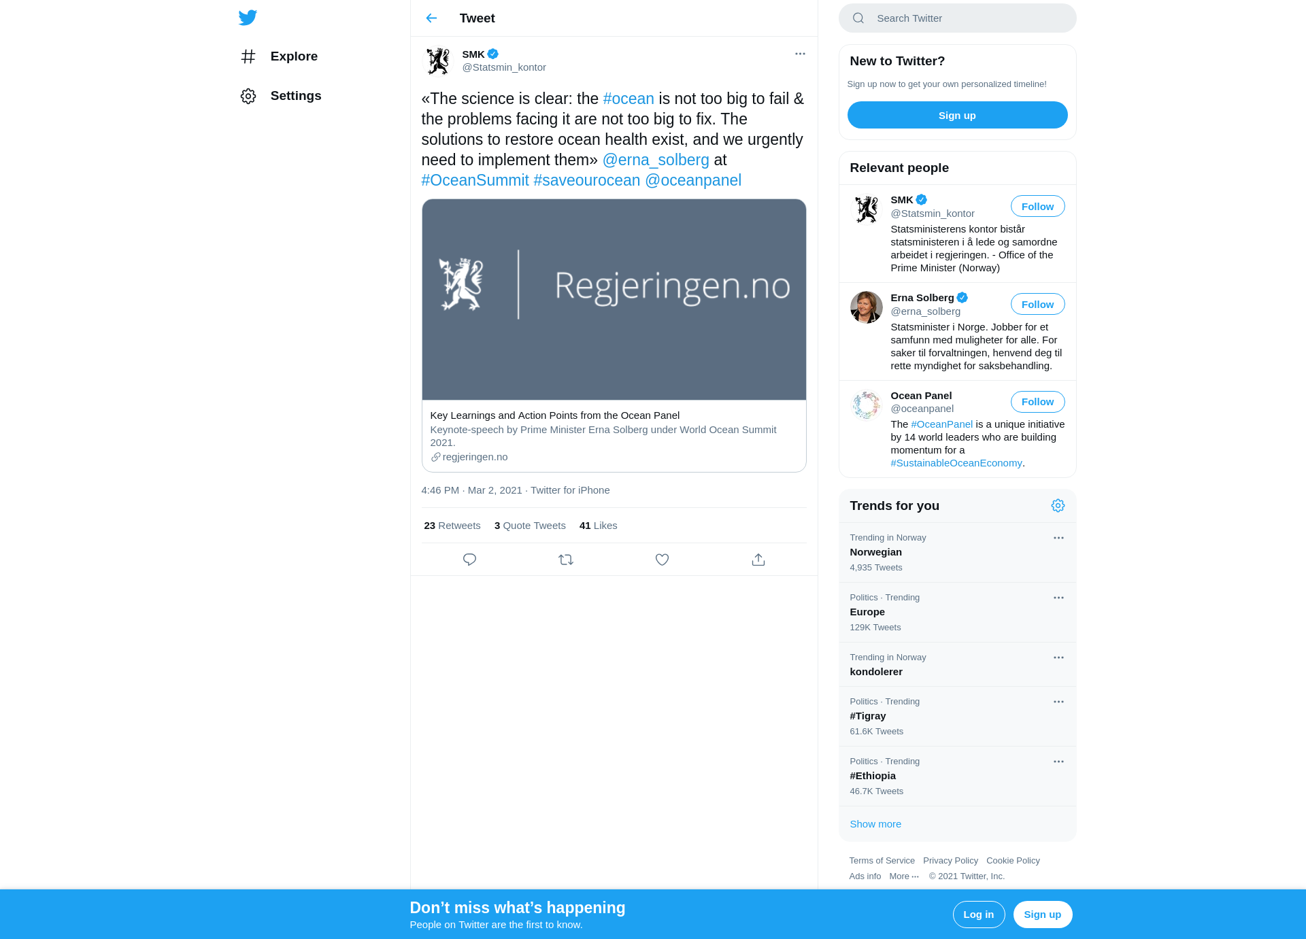1306x939 pixels.
Task: Open more options for #Tigray trend
Action: (1058, 702)
